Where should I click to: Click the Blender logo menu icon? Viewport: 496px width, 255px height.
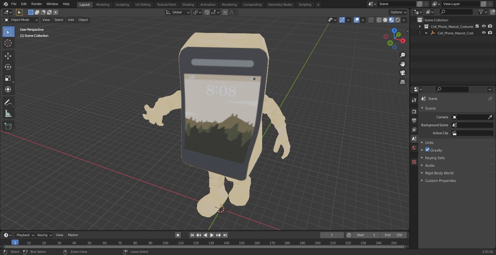click(x=5, y=4)
